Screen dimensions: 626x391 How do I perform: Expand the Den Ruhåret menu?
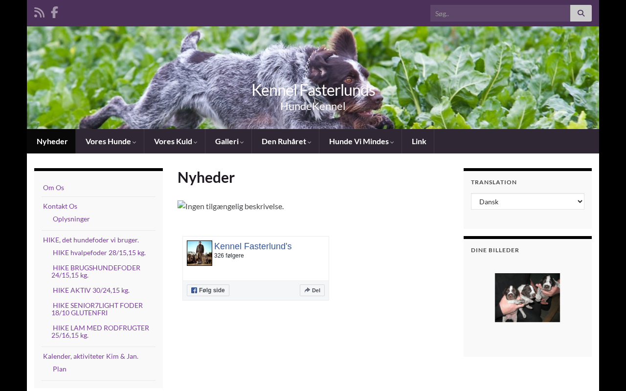point(286,141)
